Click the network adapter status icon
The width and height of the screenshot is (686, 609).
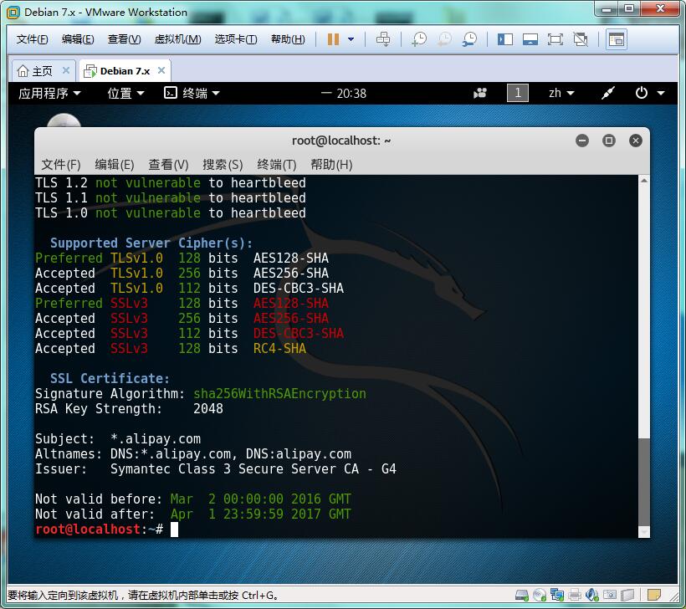coord(557,595)
